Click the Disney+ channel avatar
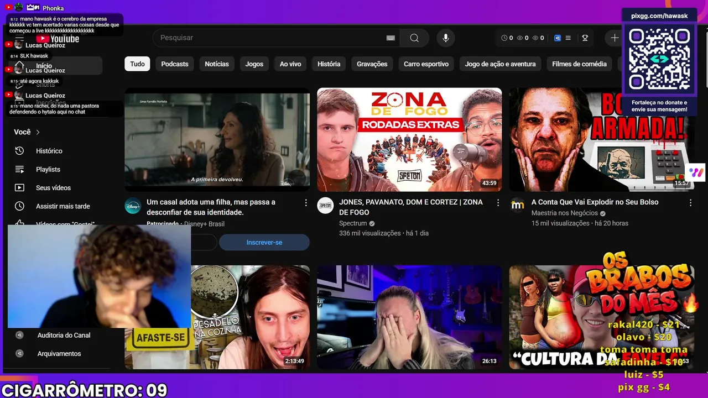Image resolution: width=708 pixels, height=398 pixels. point(133,206)
